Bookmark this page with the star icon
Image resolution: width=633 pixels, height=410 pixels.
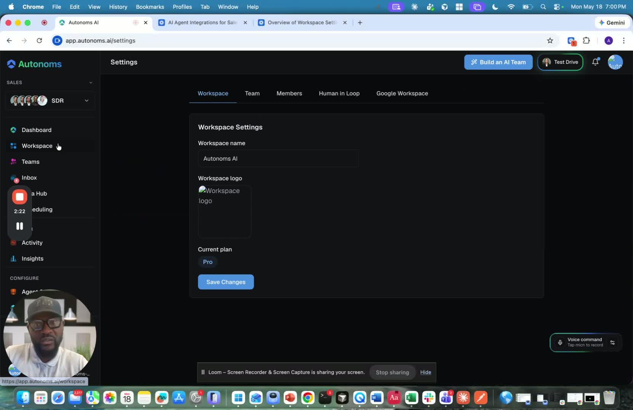click(x=550, y=40)
